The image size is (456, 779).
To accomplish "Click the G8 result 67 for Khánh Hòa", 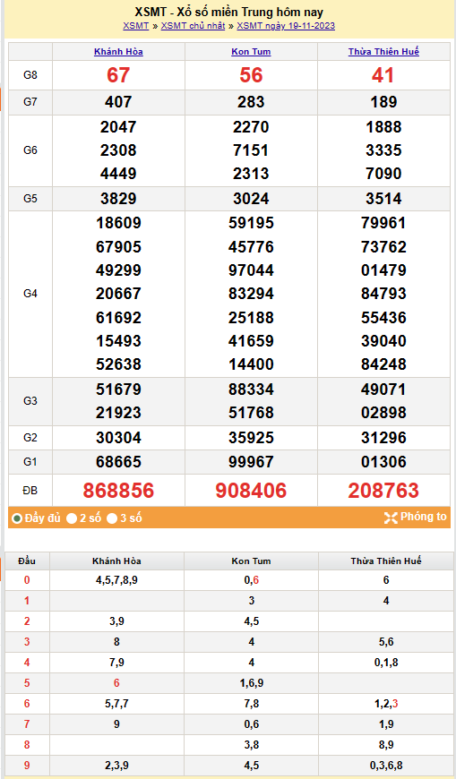I will click(x=118, y=75).
